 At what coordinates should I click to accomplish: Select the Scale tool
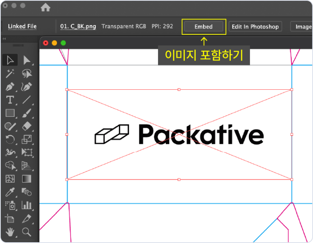[x=27, y=140]
